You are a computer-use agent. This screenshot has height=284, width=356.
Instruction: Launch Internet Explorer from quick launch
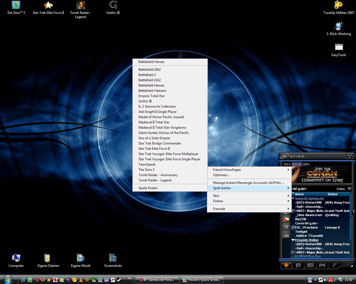(x=24, y=280)
